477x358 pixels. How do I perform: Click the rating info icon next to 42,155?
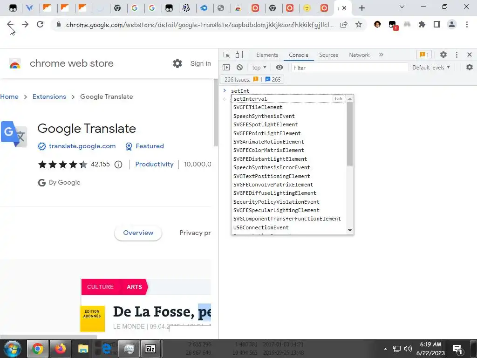tap(118, 165)
